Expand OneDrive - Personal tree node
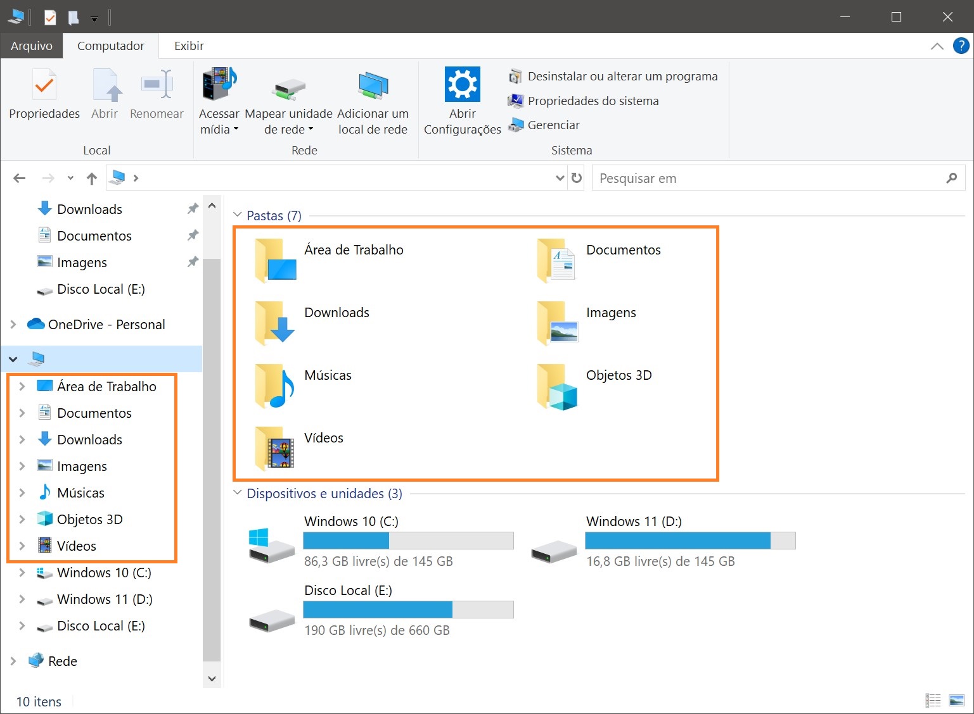This screenshot has width=974, height=714. (x=13, y=324)
